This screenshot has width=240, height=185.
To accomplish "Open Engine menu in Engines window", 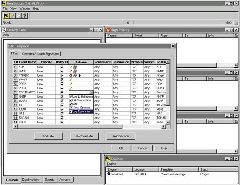I will click(x=111, y=164).
